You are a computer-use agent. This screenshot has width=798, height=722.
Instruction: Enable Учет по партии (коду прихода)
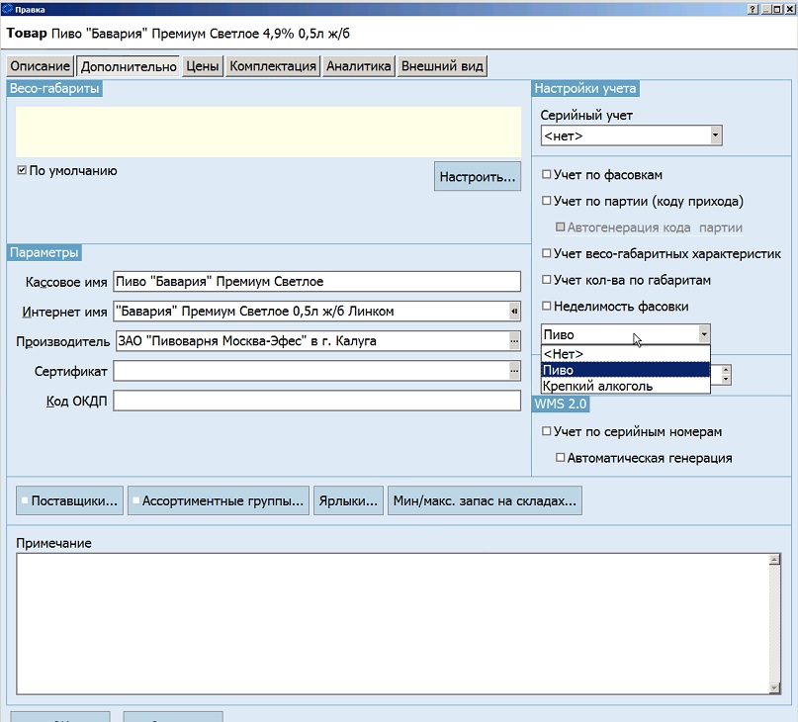[x=547, y=201]
